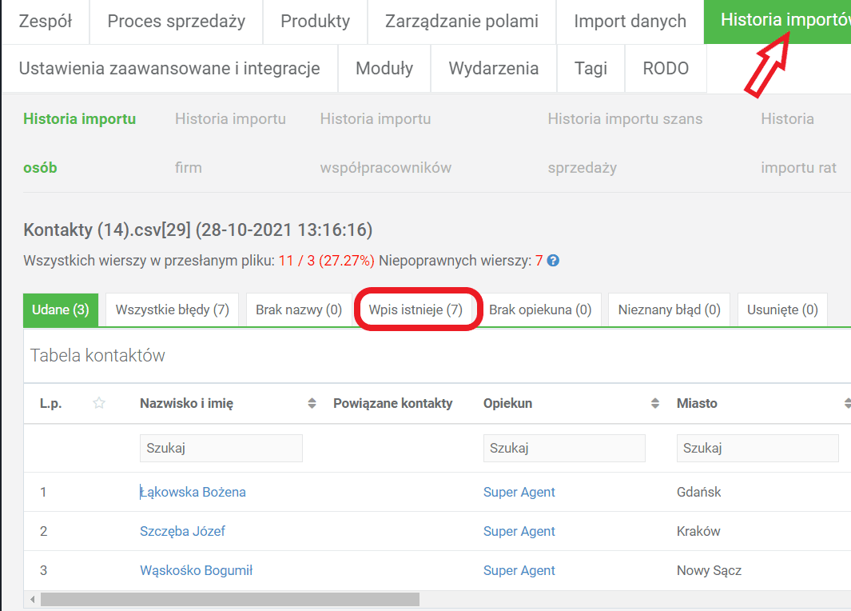This screenshot has width=851, height=611.
Task: Select the Udane (3) tab
Action: pyautogui.click(x=61, y=309)
